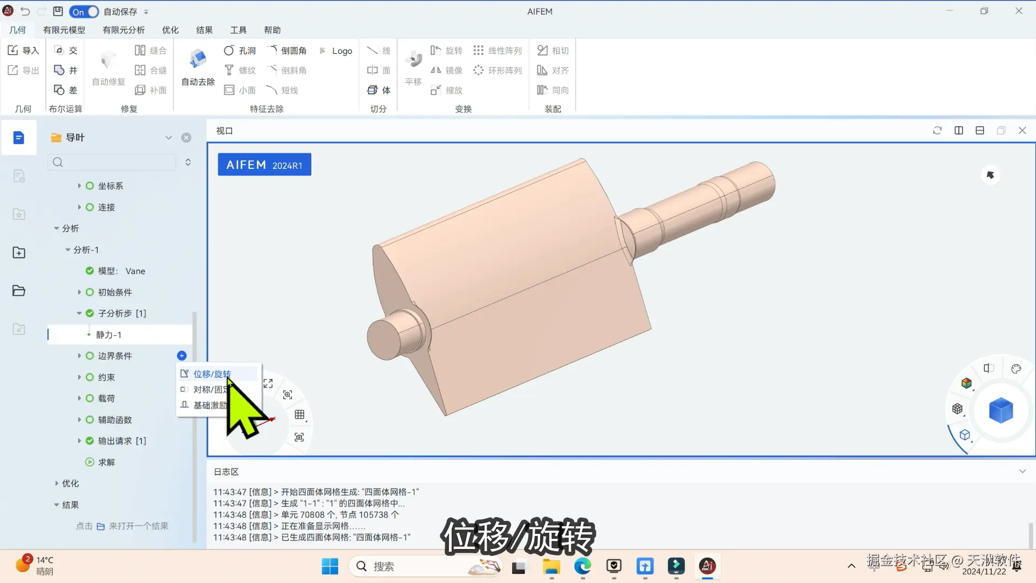Expand the 边界条件 tree node
1036x583 pixels.
pyautogui.click(x=79, y=356)
